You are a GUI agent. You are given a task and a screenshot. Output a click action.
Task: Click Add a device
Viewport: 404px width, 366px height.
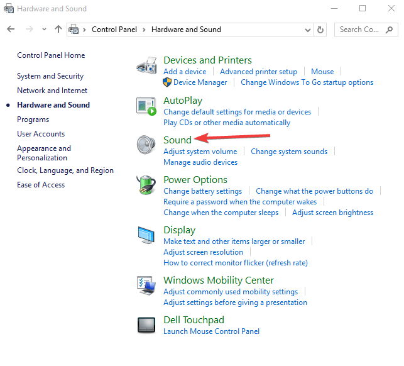[x=185, y=72]
